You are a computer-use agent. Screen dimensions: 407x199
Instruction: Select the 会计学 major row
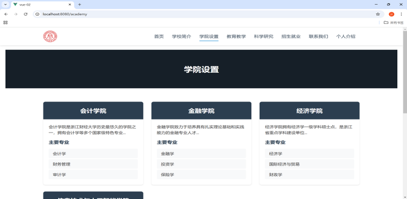(93, 154)
